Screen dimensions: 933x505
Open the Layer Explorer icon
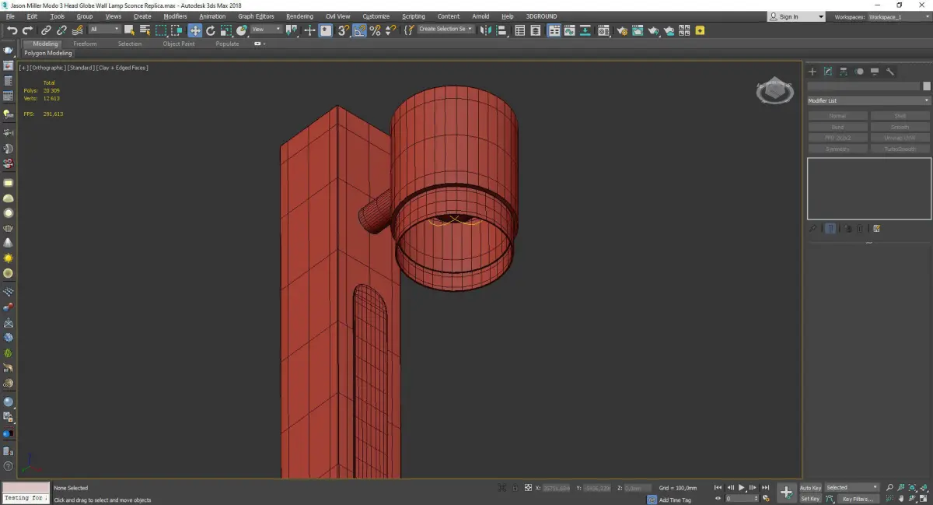536,30
